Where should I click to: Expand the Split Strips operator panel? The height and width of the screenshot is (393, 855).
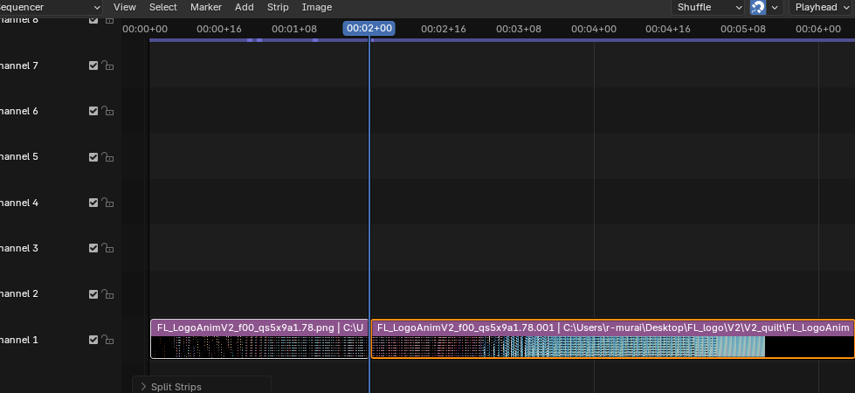[x=144, y=386]
